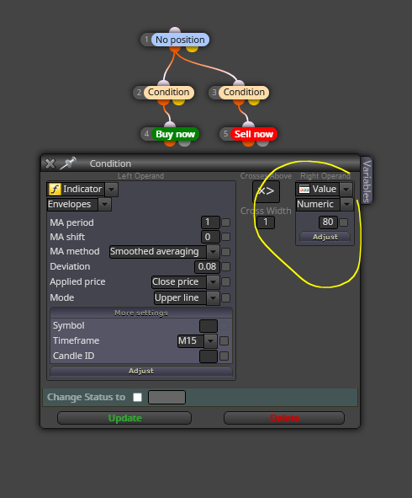Click the Symbol input field
Screen dimensions: 412x498
[209, 326]
